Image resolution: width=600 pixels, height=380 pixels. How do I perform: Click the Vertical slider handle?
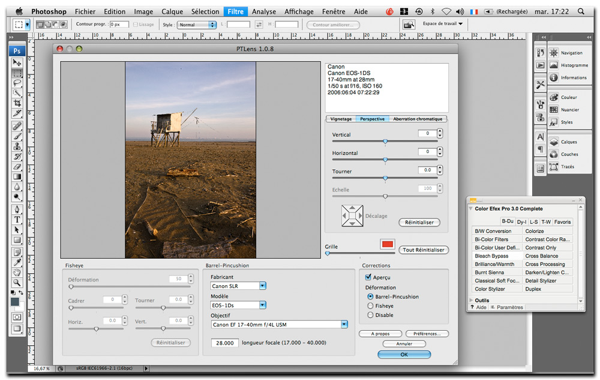(x=385, y=141)
